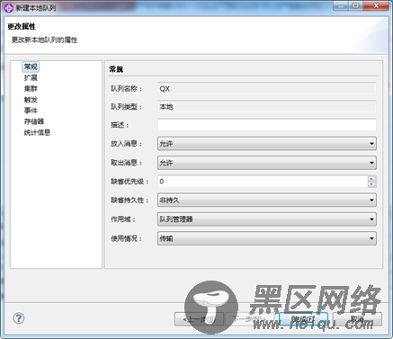
Task: Select 常规 in the left category list
Action: tap(31, 67)
